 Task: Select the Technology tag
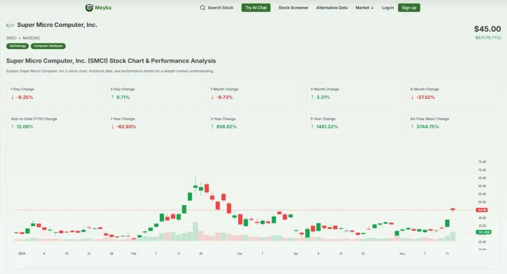[x=17, y=46]
